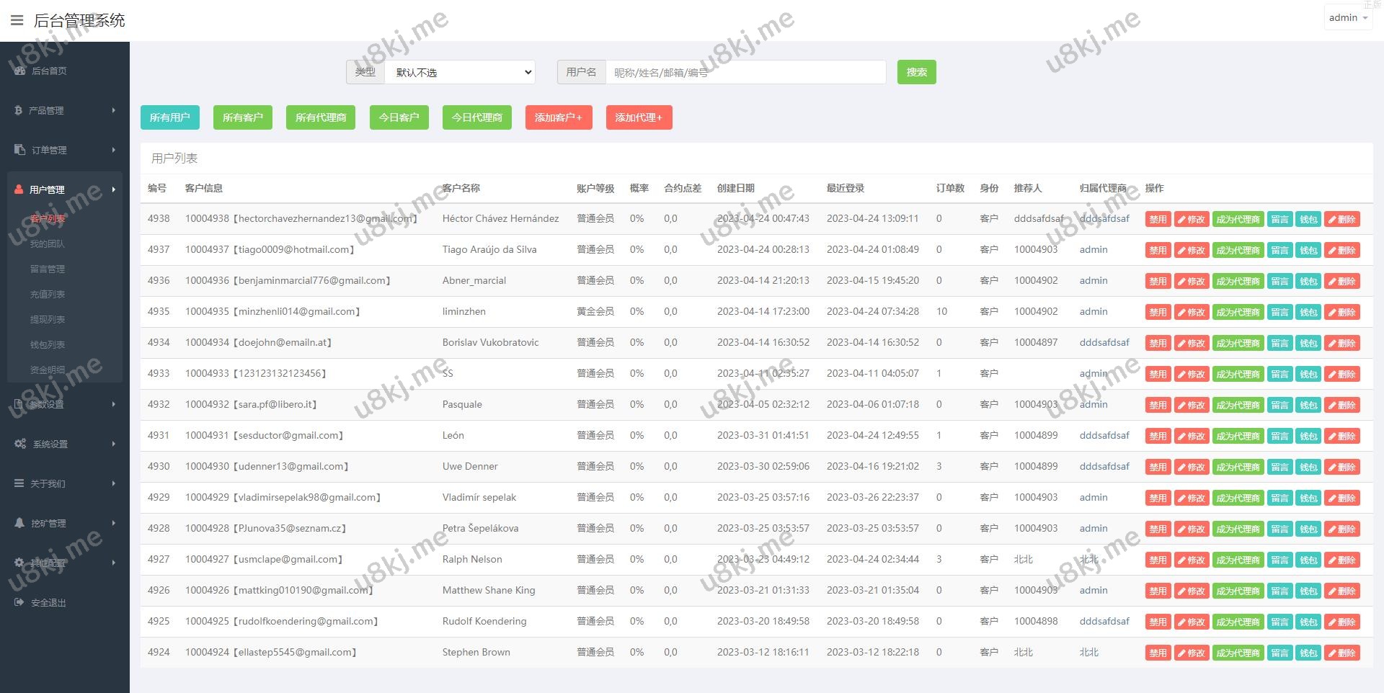The height and width of the screenshot is (693, 1384).
Task: Go to 我的团队 submenu item
Action: click(x=48, y=243)
